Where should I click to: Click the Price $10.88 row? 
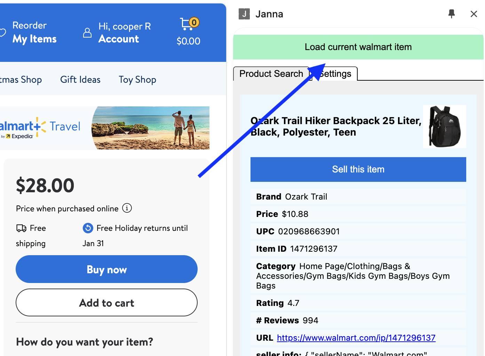pyautogui.click(x=358, y=214)
